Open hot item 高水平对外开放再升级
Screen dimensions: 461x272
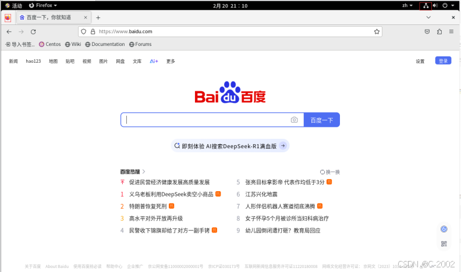tap(156, 219)
